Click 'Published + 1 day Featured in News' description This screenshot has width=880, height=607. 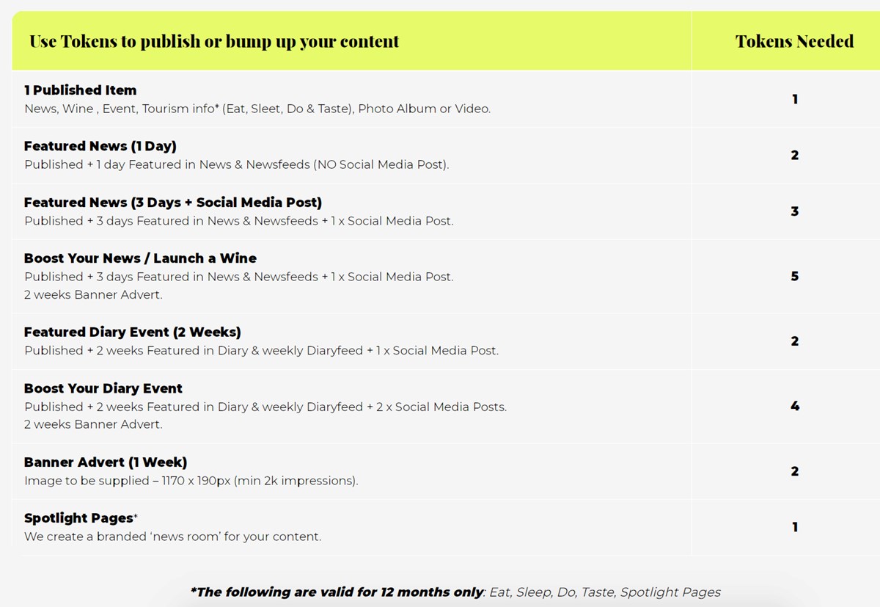(x=236, y=164)
